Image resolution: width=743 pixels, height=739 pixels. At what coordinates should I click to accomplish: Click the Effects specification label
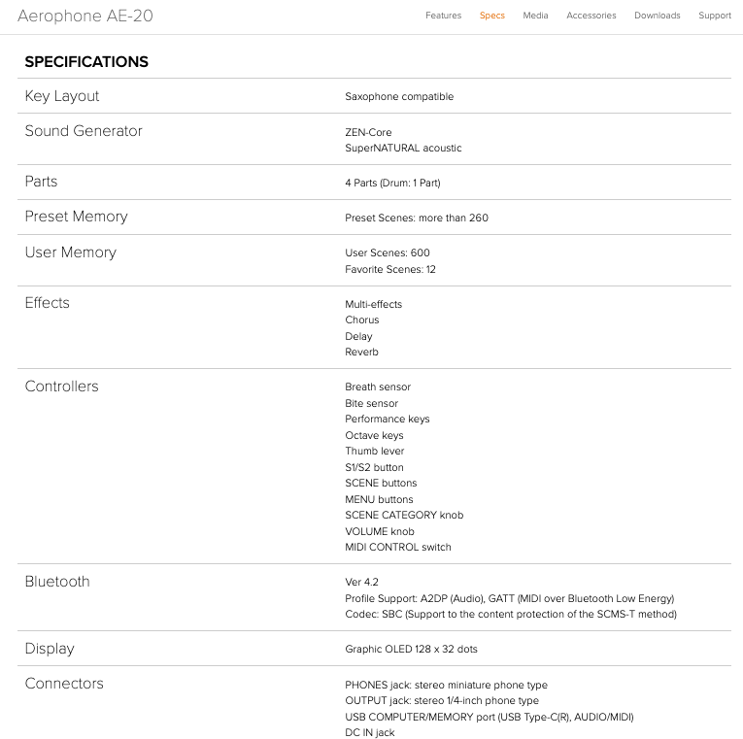click(48, 303)
